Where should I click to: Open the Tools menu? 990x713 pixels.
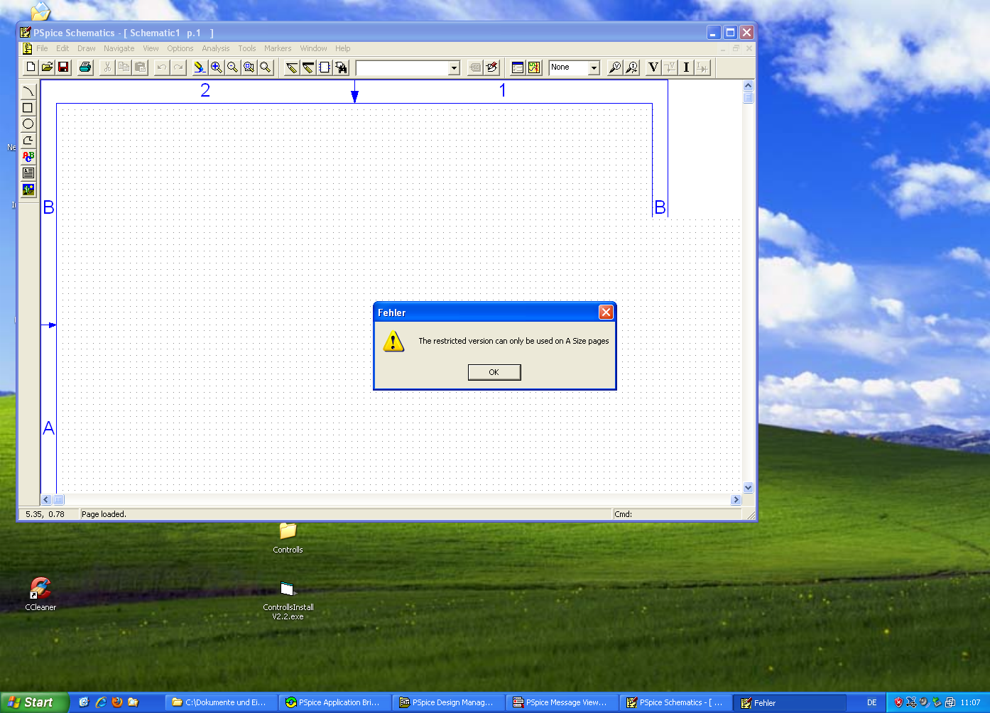coord(246,48)
